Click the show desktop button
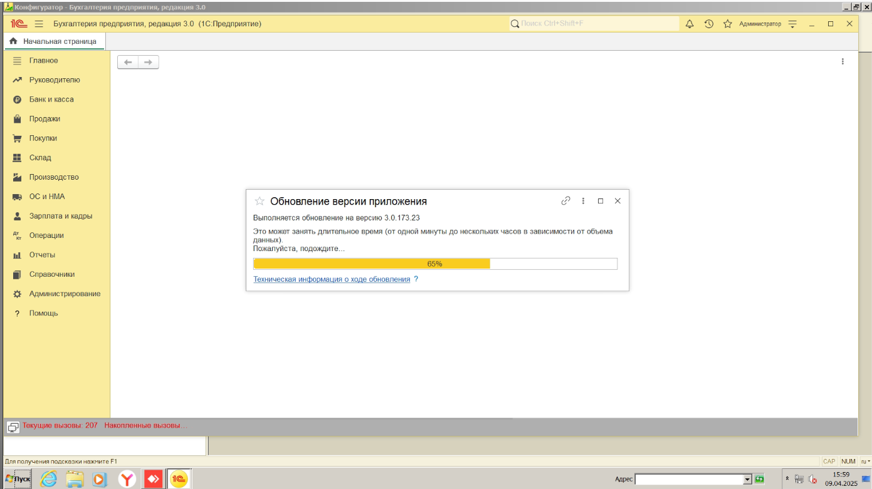 866,480
